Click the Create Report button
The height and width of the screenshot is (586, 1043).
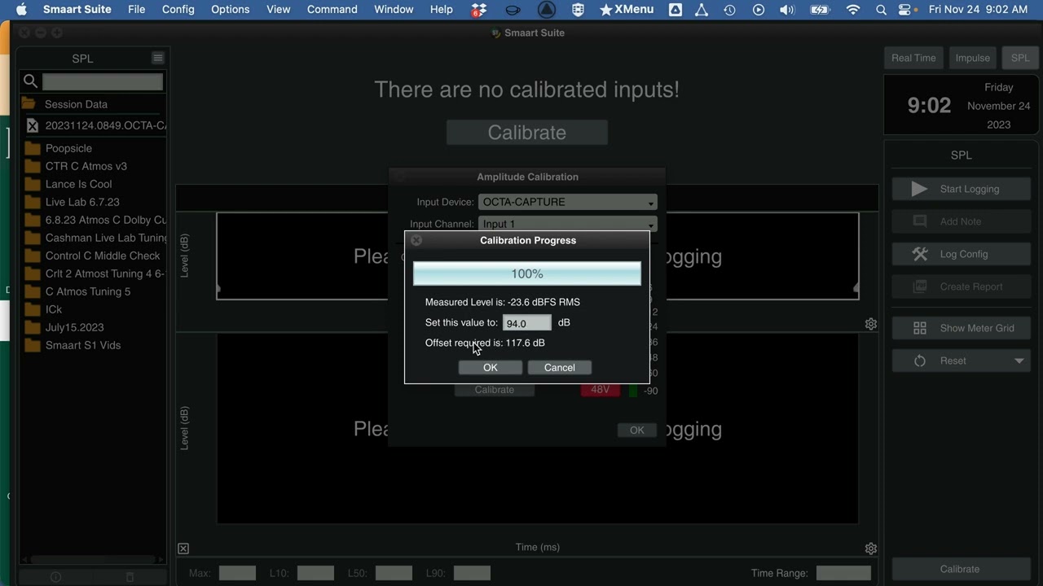tap(962, 286)
